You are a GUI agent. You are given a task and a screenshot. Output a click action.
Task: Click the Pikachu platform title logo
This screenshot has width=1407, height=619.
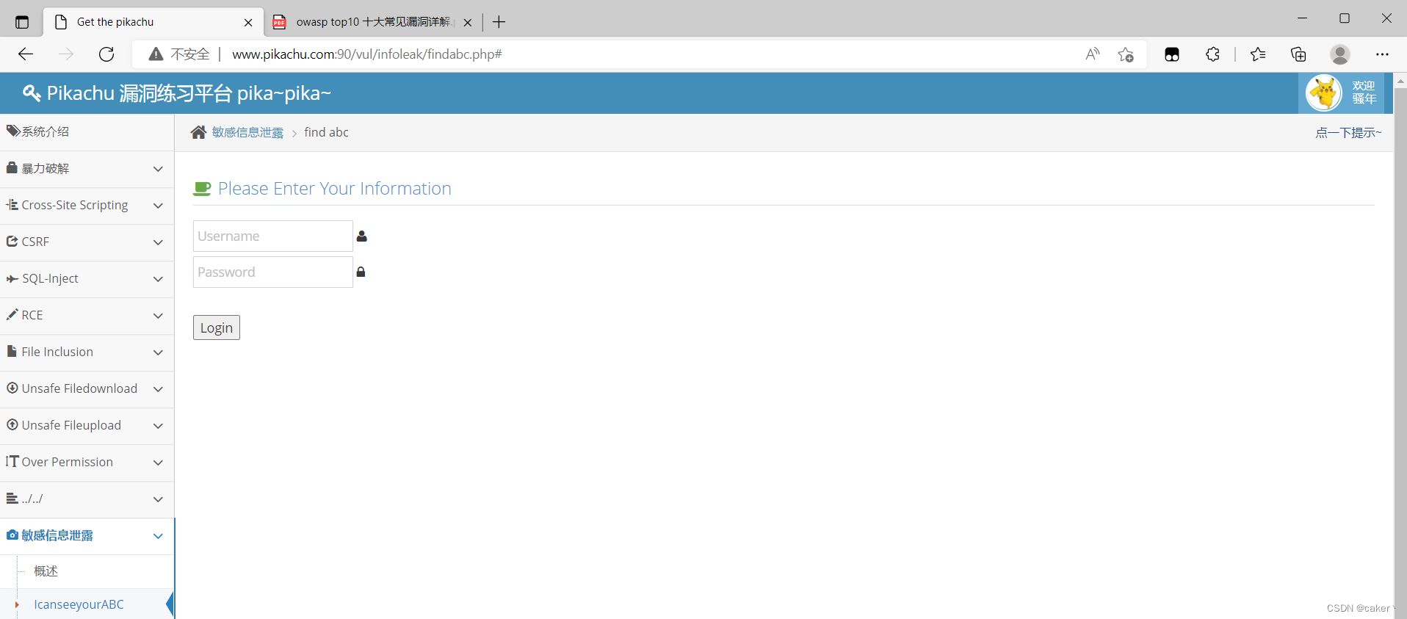coord(177,93)
